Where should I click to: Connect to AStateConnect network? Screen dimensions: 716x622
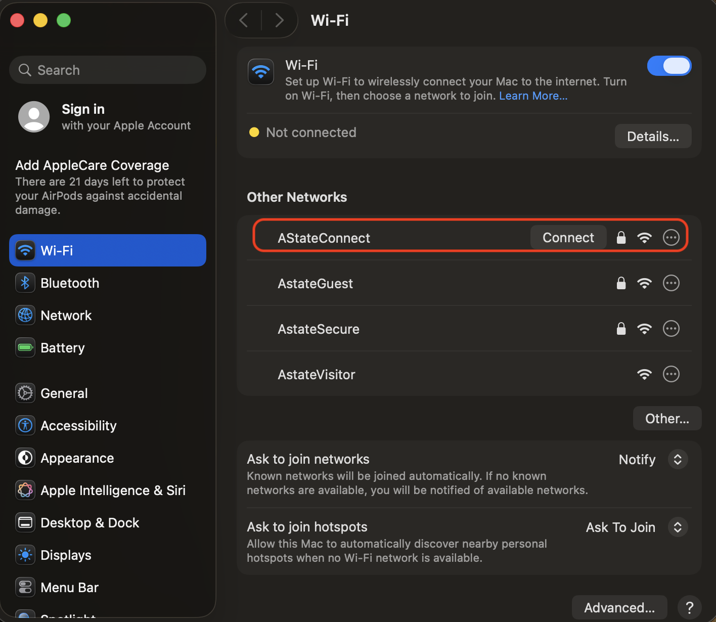pyautogui.click(x=568, y=238)
